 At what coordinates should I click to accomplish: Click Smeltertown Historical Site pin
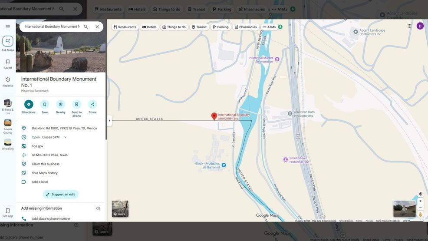coord(286,160)
